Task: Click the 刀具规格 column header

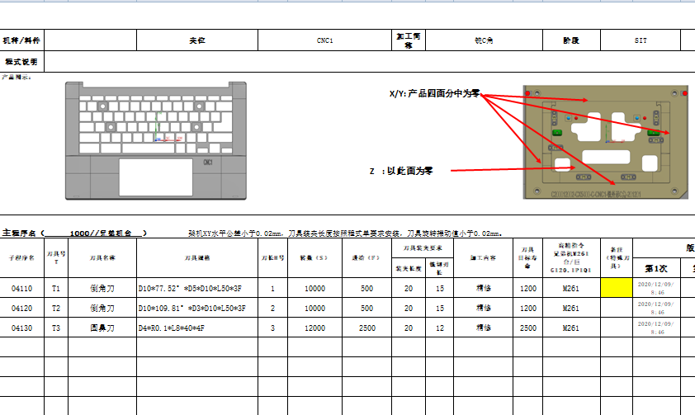Action: 197,257
